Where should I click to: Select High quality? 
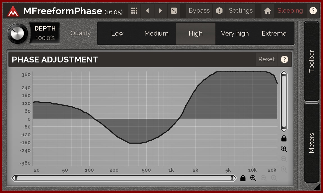196,34
